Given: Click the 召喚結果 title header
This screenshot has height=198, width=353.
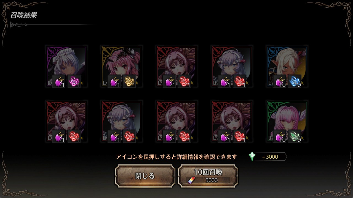Looking at the screenshot, I should [x=23, y=15].
